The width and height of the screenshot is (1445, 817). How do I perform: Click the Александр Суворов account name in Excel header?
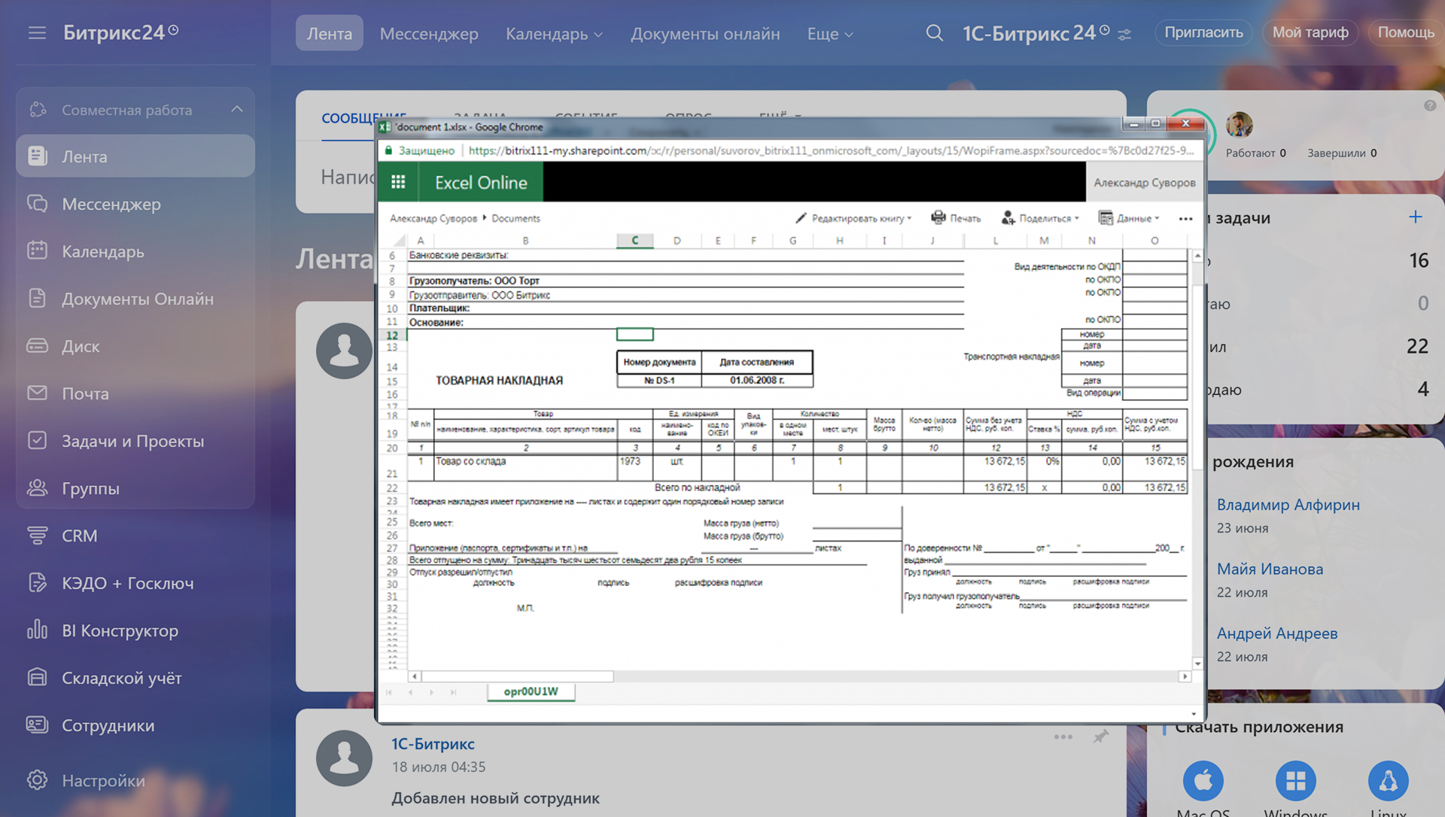click(1144, 182)
